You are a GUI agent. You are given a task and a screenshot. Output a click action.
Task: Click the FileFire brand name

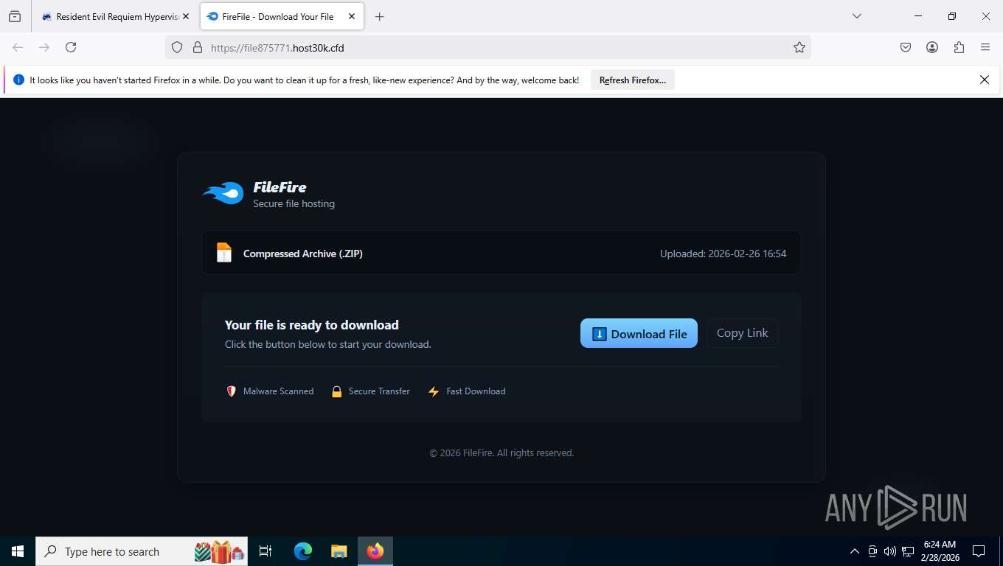pyautogui.click(x=280, y=187)
